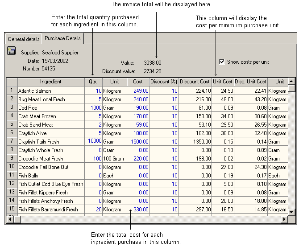Click the horizontal scrollbar left arrow
The width and height of the screenshot is (299, 251).
pyautogui.click(x=10, y=219)
